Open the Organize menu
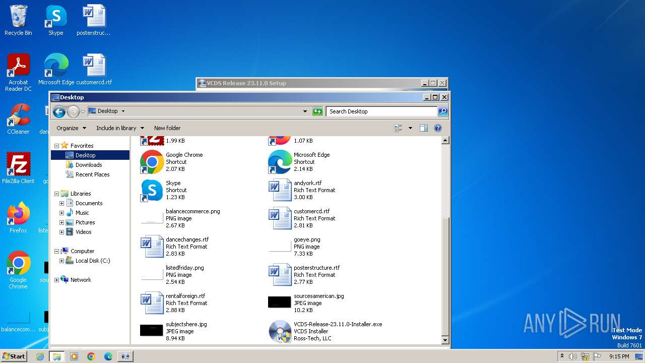Screen dimensions: 645x363 (x=71, y=128)
